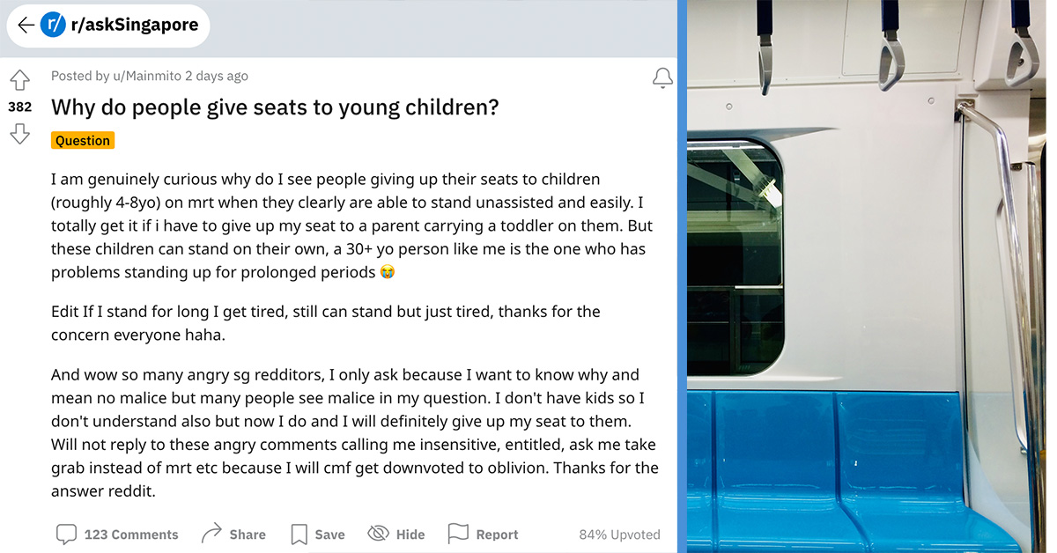
Task: Open the r/askSingapore subreddit page
Action: pos(132,25)
